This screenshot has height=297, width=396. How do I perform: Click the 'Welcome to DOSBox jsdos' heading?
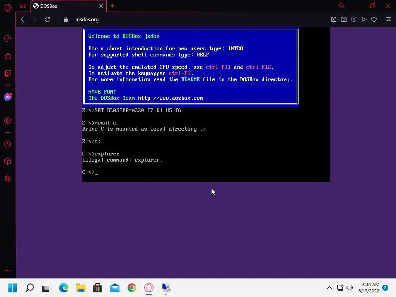point(124,36)
